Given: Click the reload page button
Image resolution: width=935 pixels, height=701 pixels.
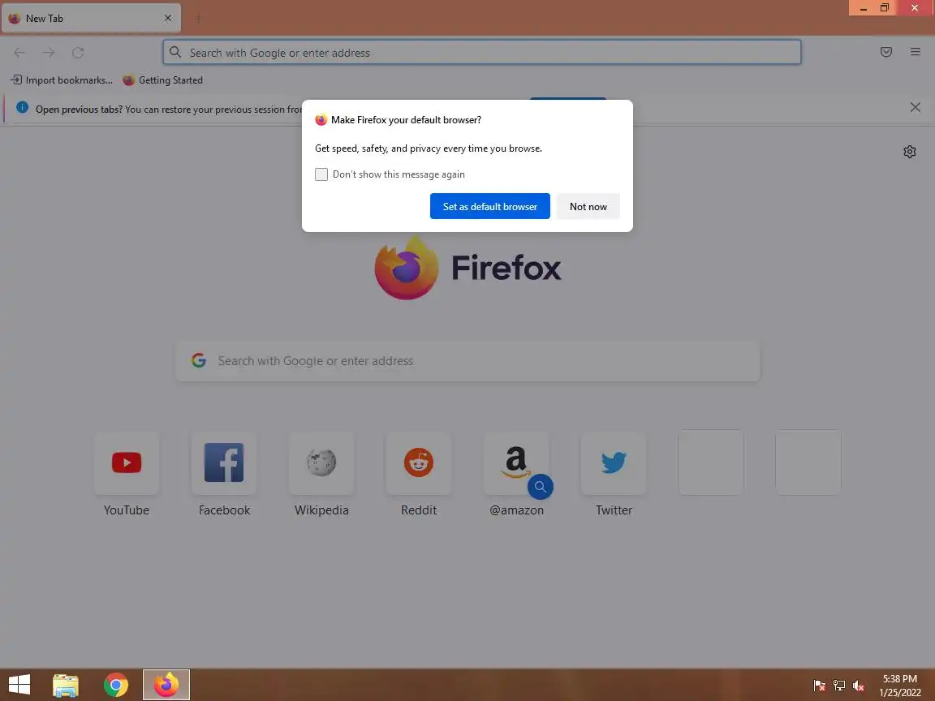Looking at the screenshot, I should coord(78,53).
